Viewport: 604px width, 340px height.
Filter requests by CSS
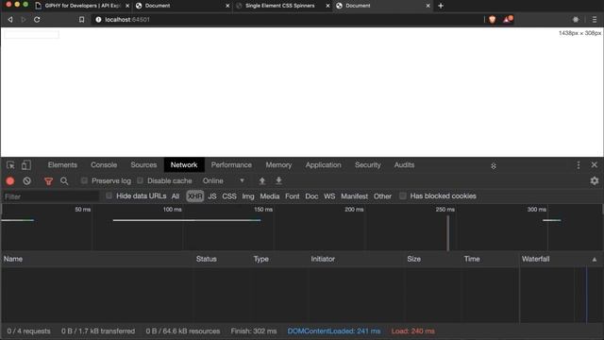tap(229, 196)
